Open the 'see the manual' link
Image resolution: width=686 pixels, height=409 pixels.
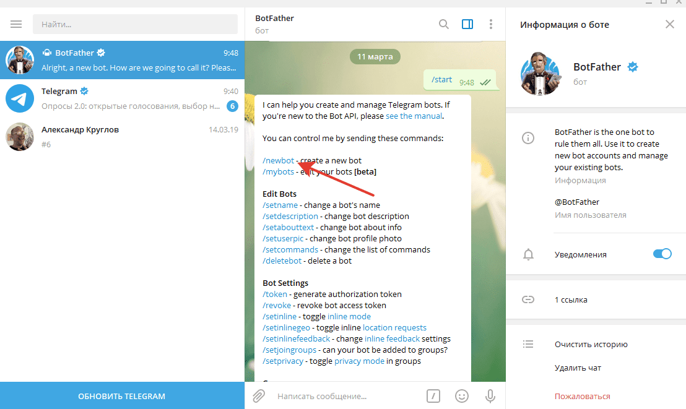tap(414, 116)
